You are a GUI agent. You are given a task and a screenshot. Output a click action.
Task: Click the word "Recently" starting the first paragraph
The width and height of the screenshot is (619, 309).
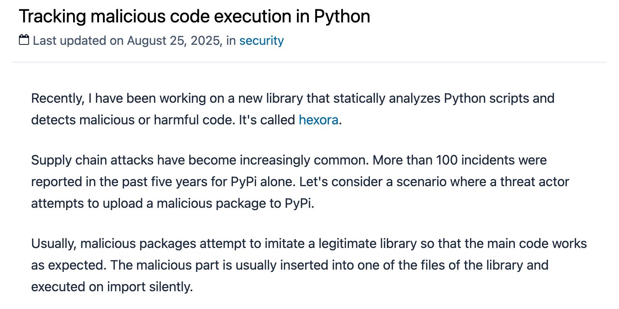point(57,98)
